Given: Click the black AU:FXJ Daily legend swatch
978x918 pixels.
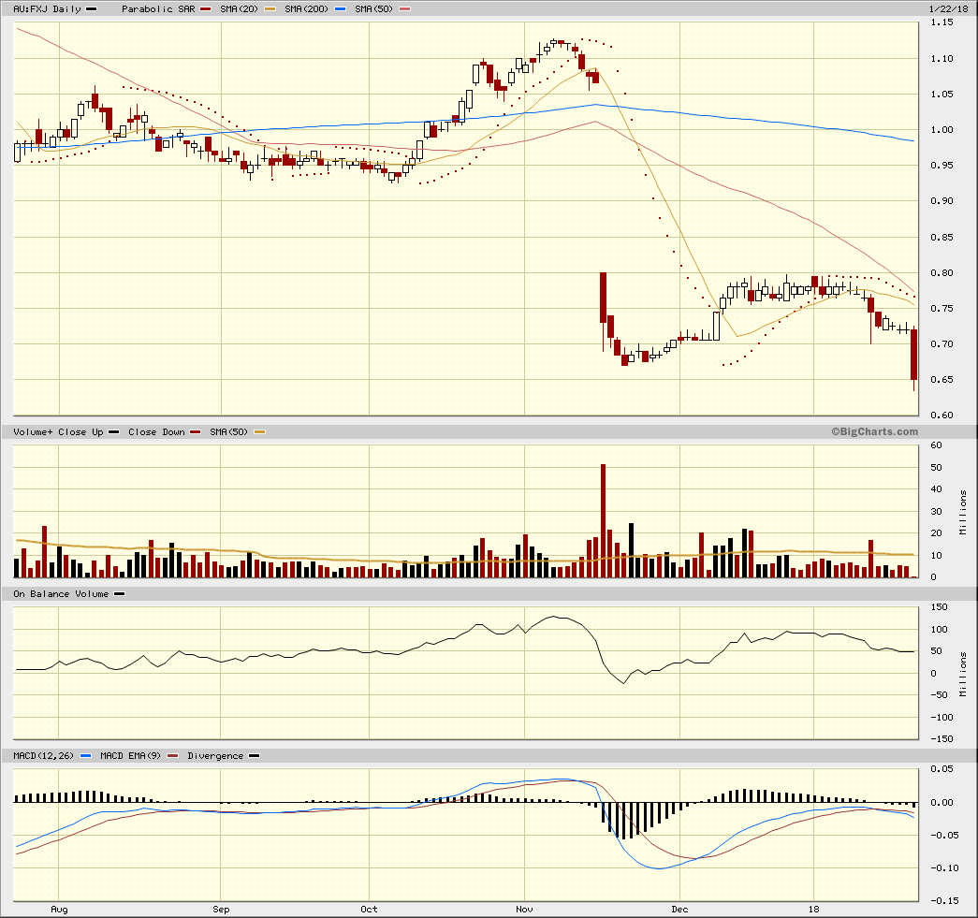Looking at the screenshot, I should (91, 8).
